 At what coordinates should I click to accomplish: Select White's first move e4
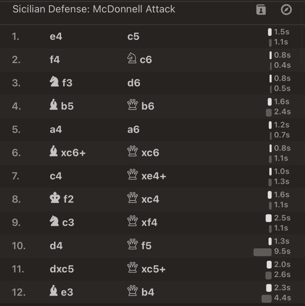pyautogui.click(x=56, y=37)
